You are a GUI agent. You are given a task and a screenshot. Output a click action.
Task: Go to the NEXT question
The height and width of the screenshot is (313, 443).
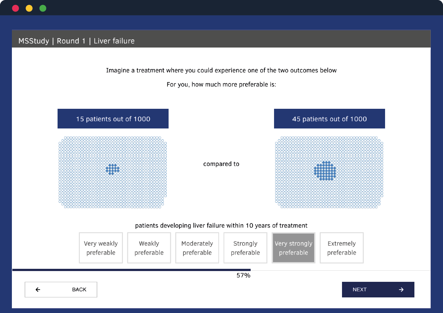point(378,290)
